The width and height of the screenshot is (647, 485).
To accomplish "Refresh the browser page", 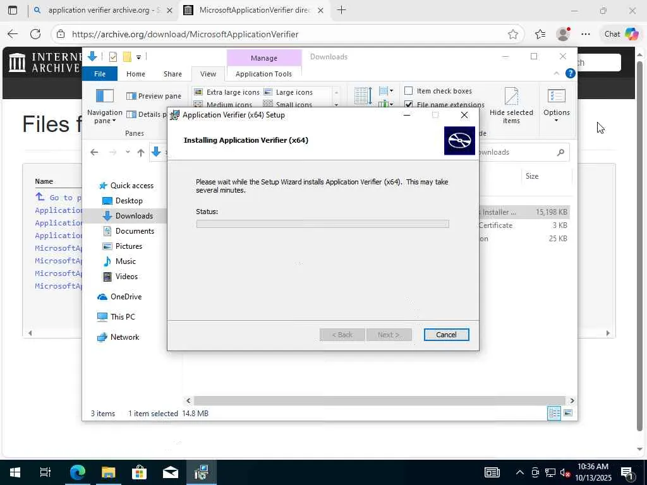I will click(35, 34).
